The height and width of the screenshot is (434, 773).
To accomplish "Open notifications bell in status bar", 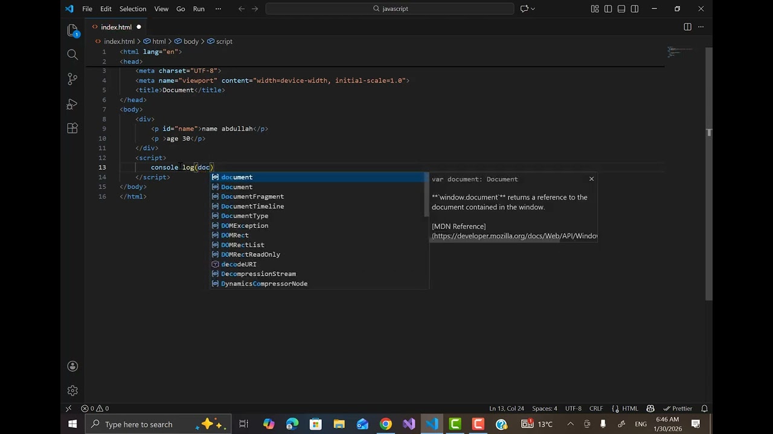I will 704,408.
